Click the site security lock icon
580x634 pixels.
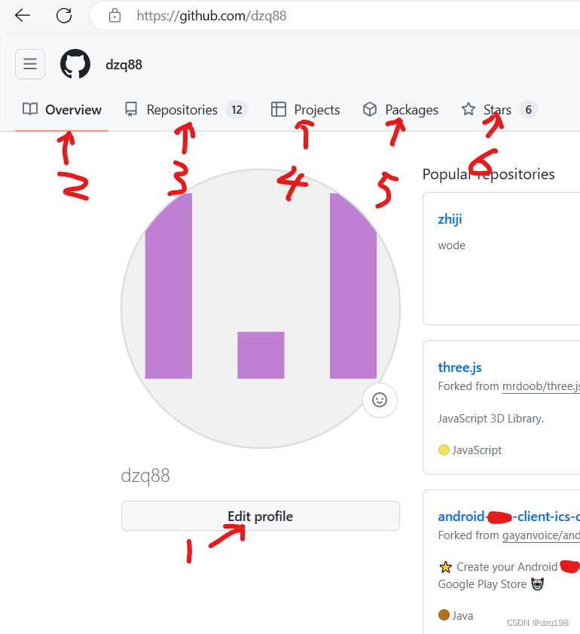(x=114, y=16)
